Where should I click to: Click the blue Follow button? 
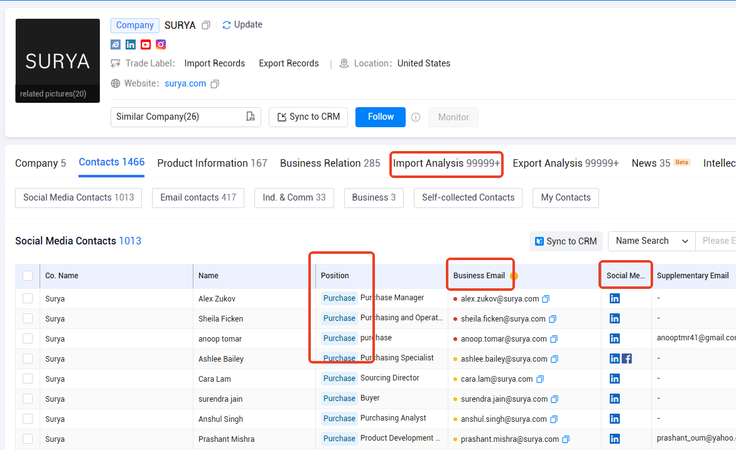point(380,117)
